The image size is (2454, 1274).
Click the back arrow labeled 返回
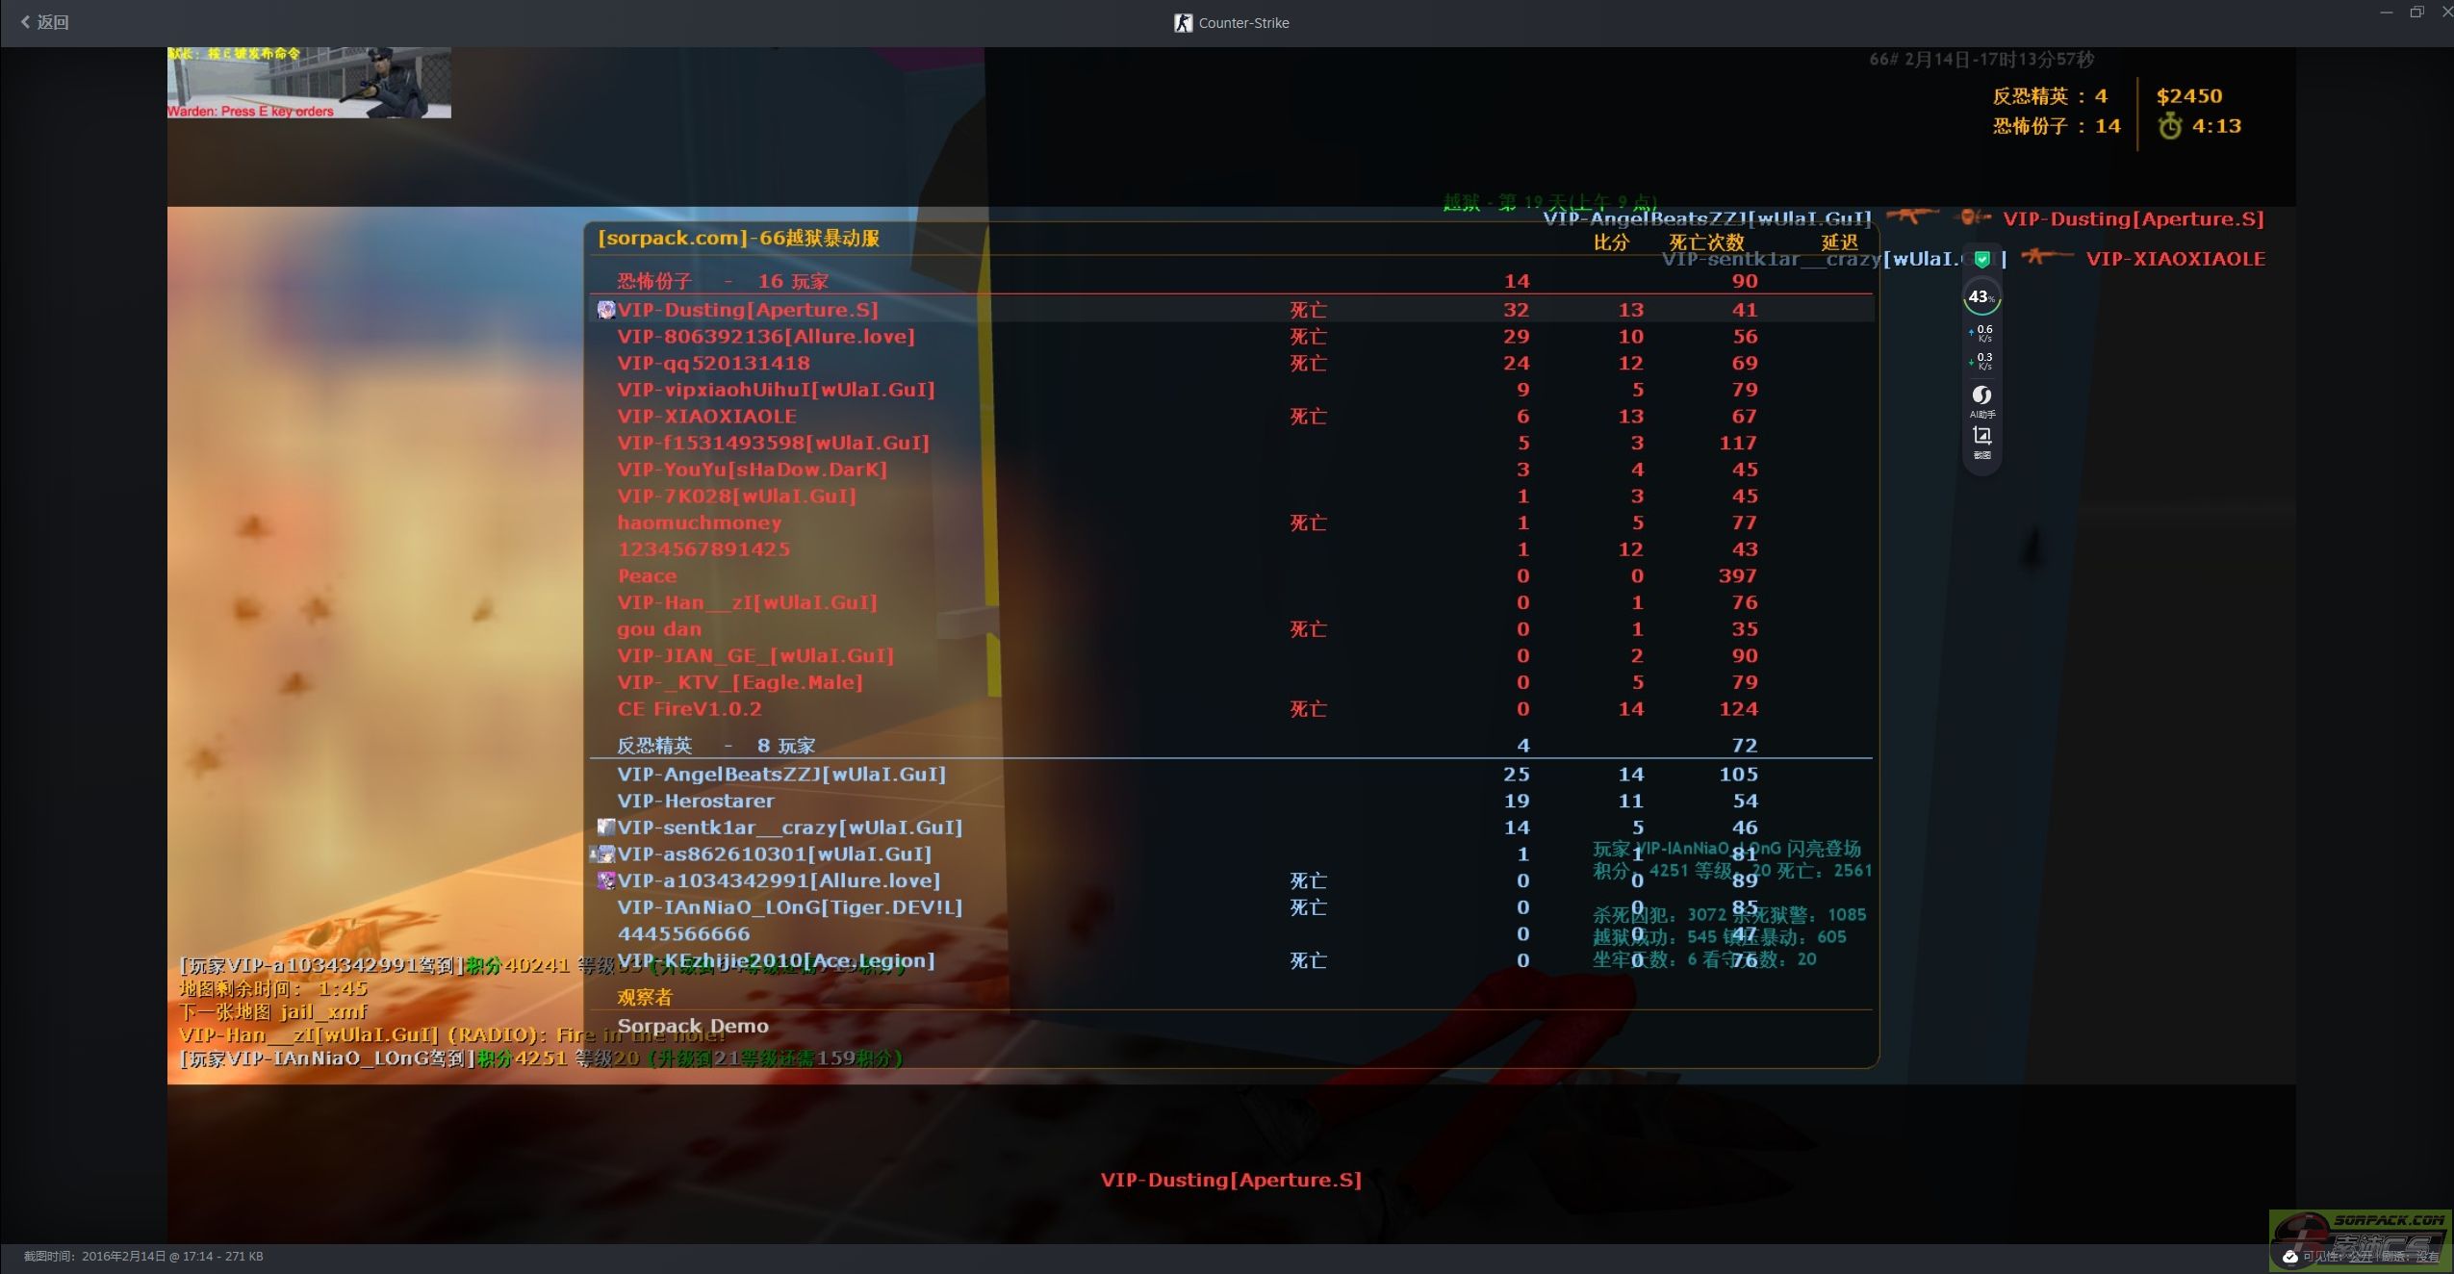[x=44, y=22]
